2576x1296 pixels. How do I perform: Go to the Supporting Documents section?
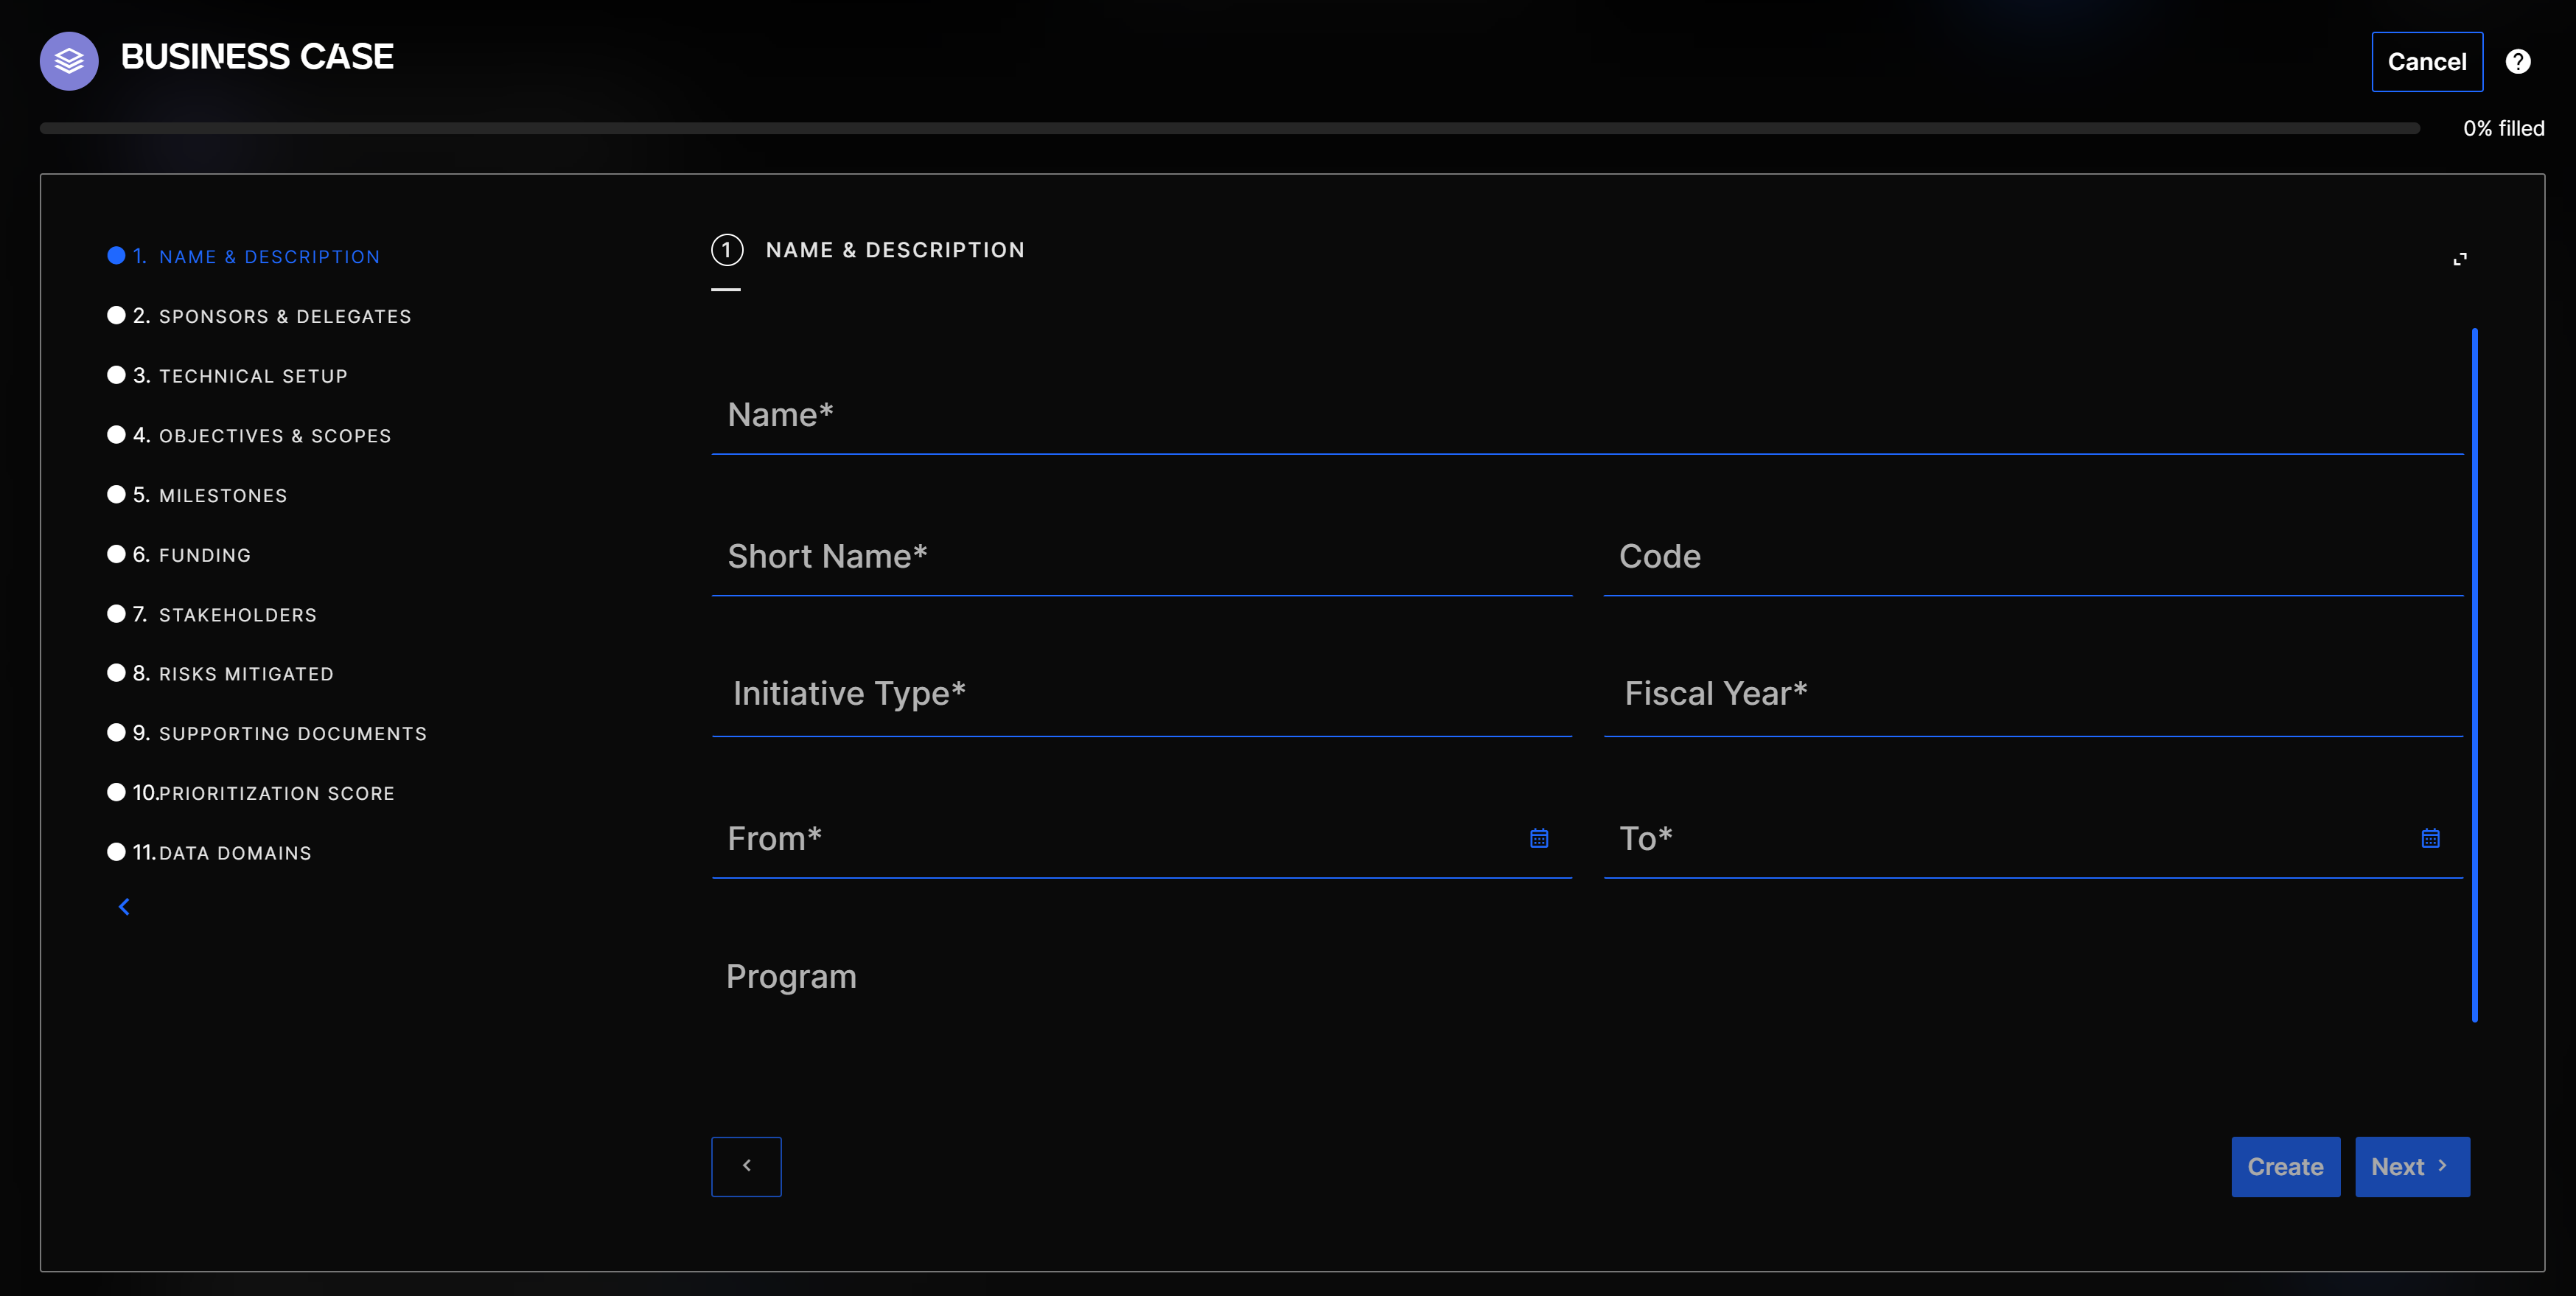coord(292,734)
